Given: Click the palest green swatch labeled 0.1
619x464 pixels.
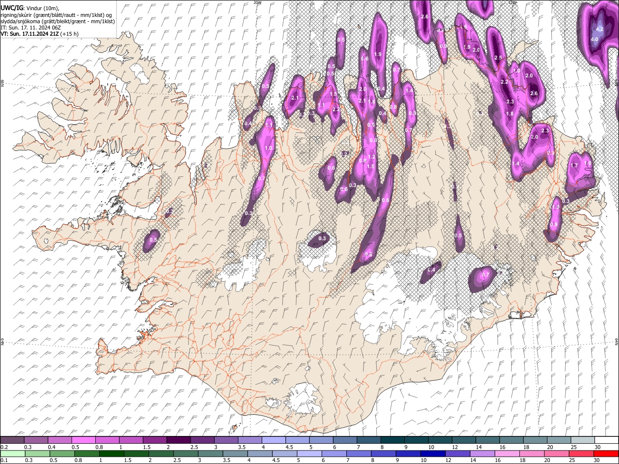Looking at the screenshot, I should 12,453.
